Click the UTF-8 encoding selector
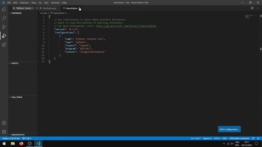Screen dimensions: 262x147 point(217,138)
